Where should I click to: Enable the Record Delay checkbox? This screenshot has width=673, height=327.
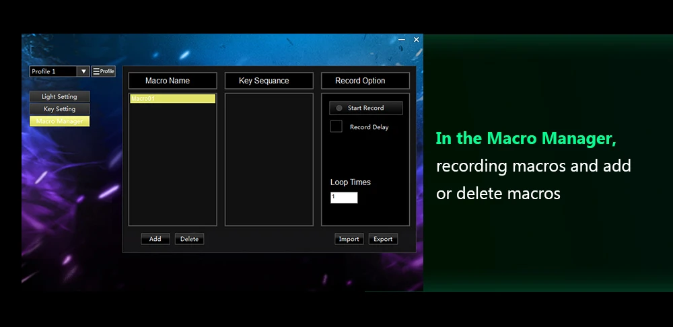click(x=336, y=126)
